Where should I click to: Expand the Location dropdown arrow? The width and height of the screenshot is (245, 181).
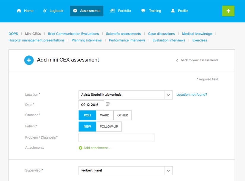pos(168,95)
